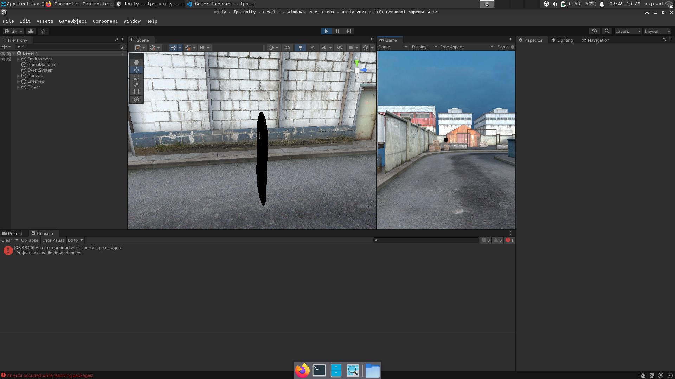This screenshot has width=675, height=379.
Task: Open the Free Aspect dropdown
Action: click(x=467, y=47)
